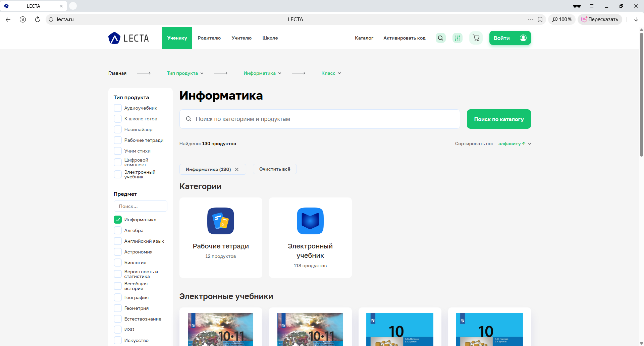Click Очистить всё to clear filters
Image resolution: width=644 pixels, height=346 pixels.
tap(274, 169)
